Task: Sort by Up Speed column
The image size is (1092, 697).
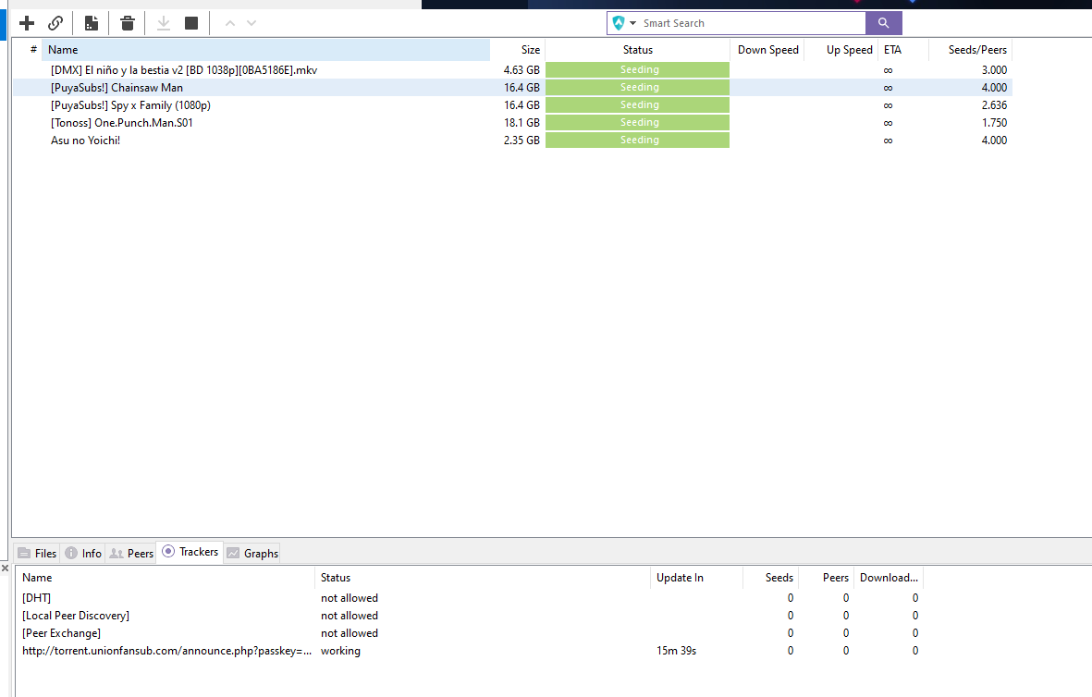Action: 842,50
